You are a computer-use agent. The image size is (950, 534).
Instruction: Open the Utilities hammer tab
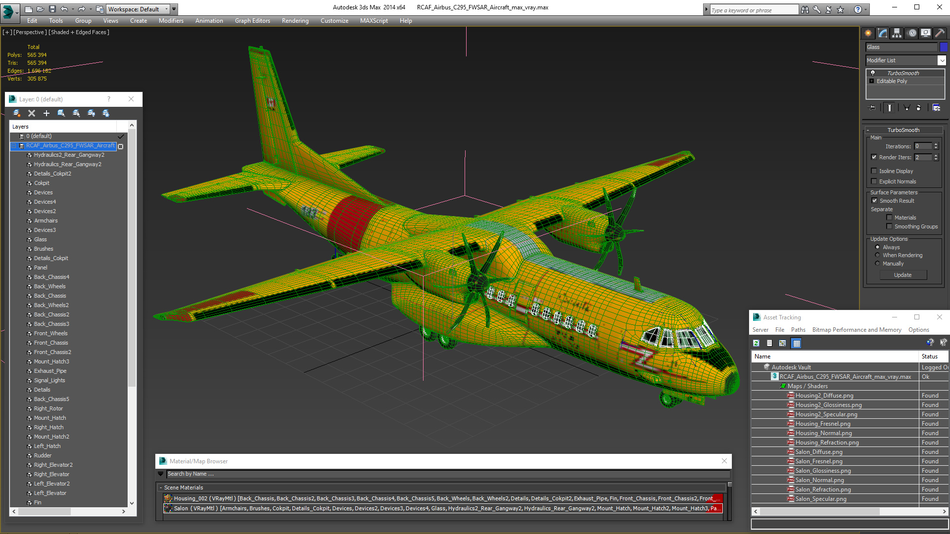940,33
